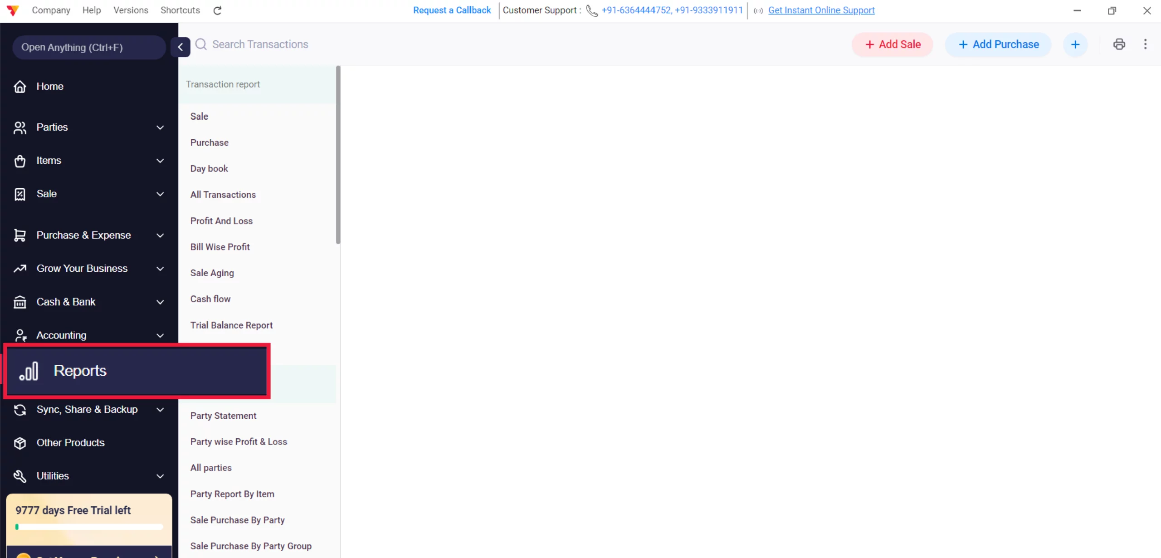
Task: Click the Items icon in sidebar
Action: (20, 161)
